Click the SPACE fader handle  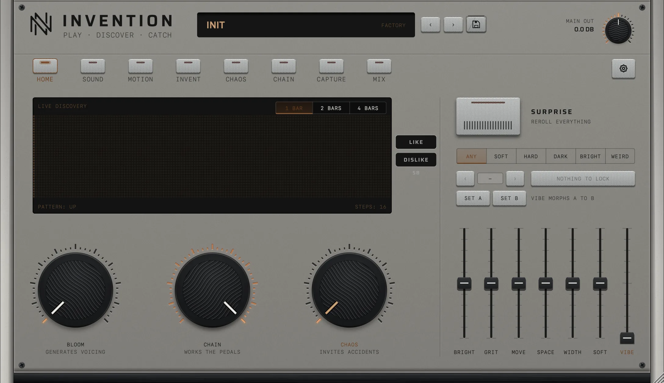tap(546, 284)
